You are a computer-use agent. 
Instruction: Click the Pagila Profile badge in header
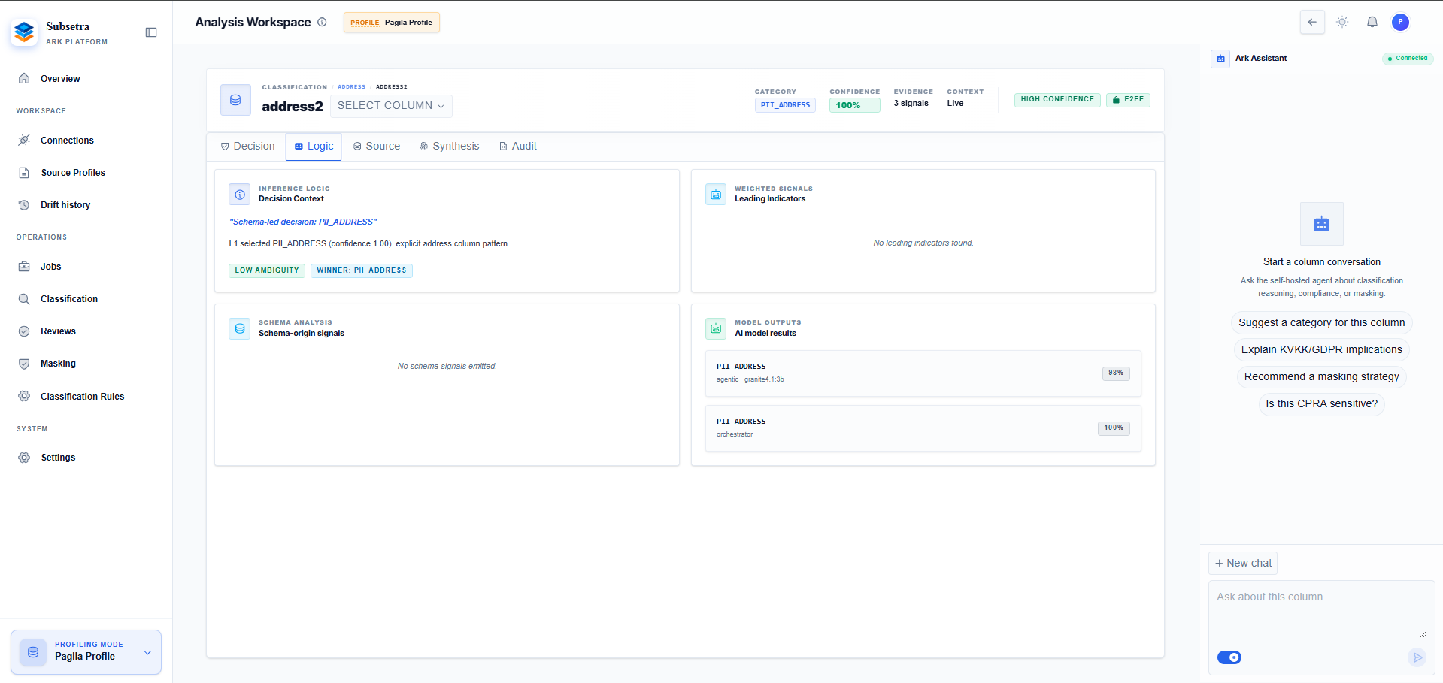(392, 23)
